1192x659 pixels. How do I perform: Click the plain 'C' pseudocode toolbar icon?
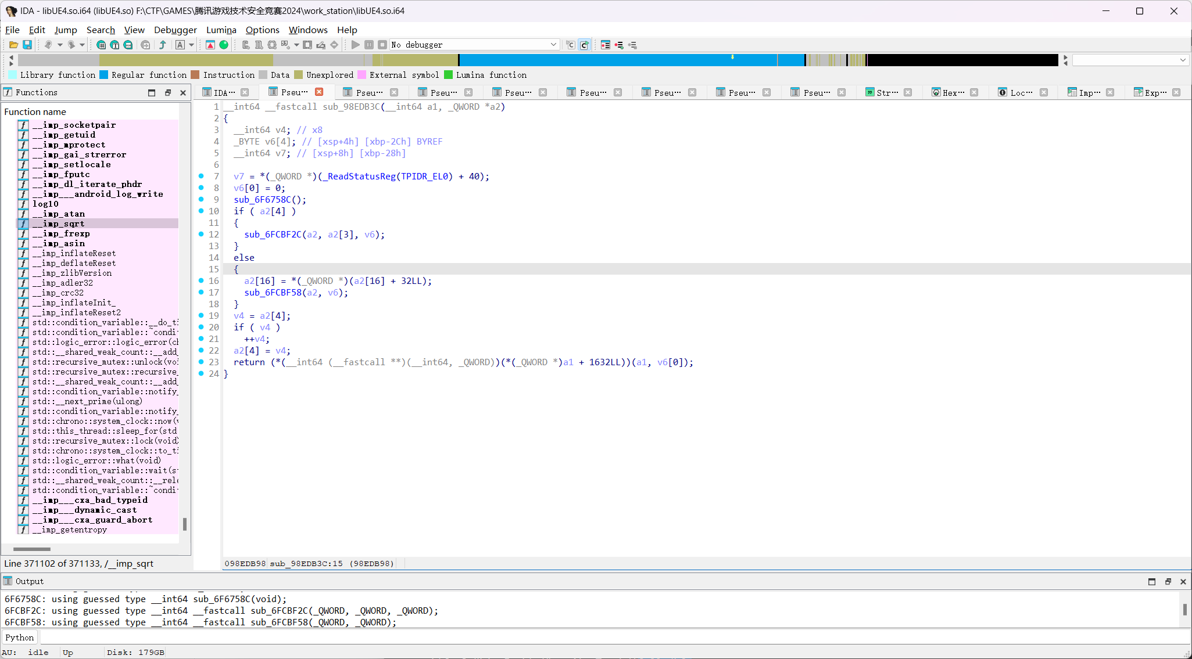pos(571,45)
